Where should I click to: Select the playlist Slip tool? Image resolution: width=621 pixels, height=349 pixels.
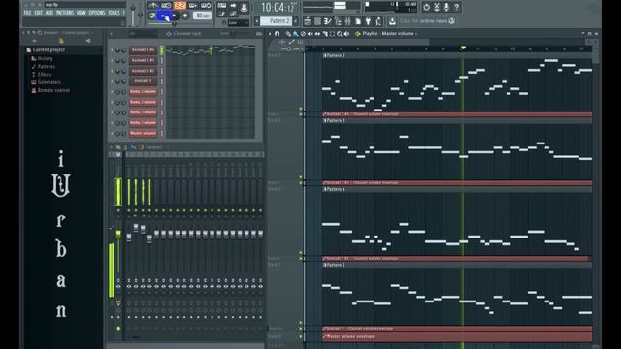tap(317, 34)
